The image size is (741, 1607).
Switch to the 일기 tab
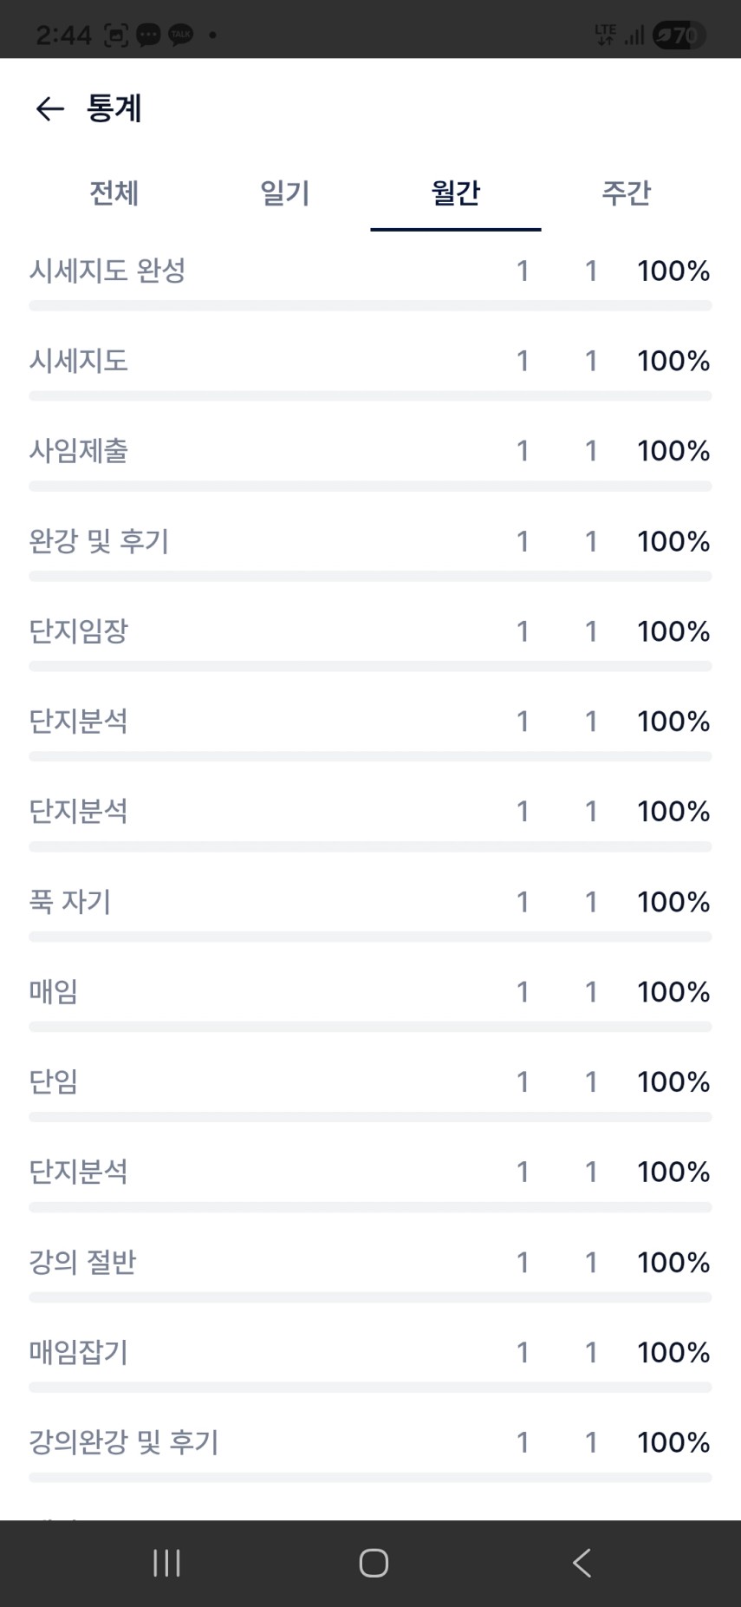285,193
